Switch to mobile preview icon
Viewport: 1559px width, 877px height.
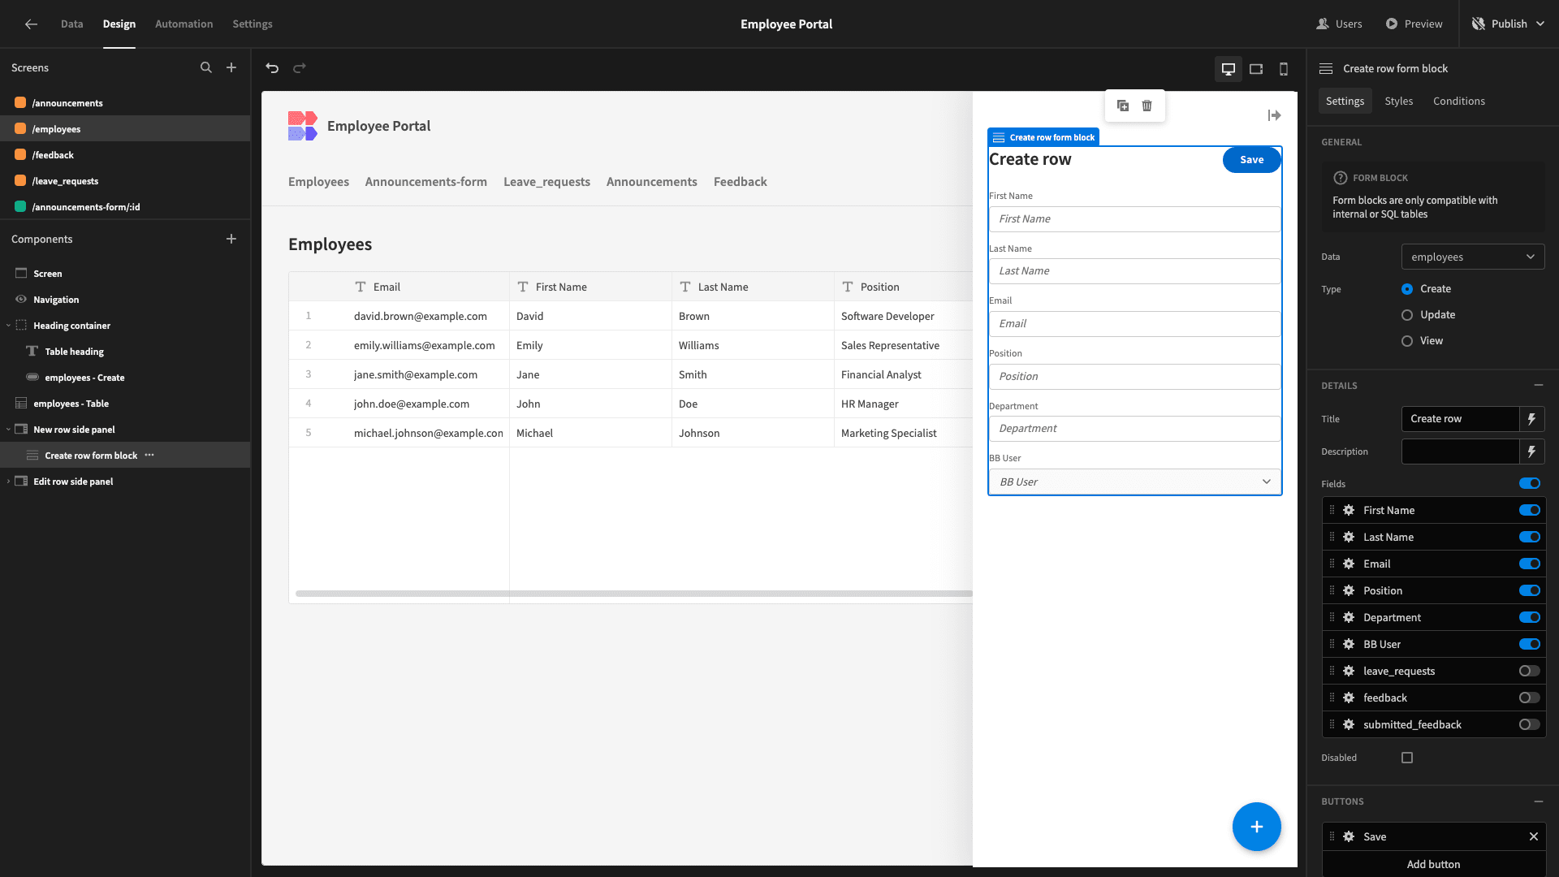pos(1284,69)
